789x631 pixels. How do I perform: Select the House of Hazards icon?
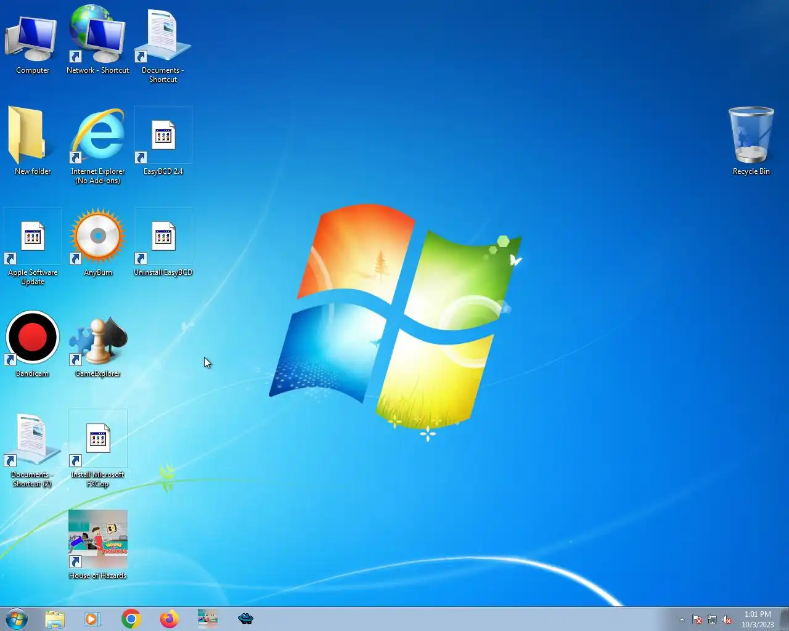pos(98,545)
